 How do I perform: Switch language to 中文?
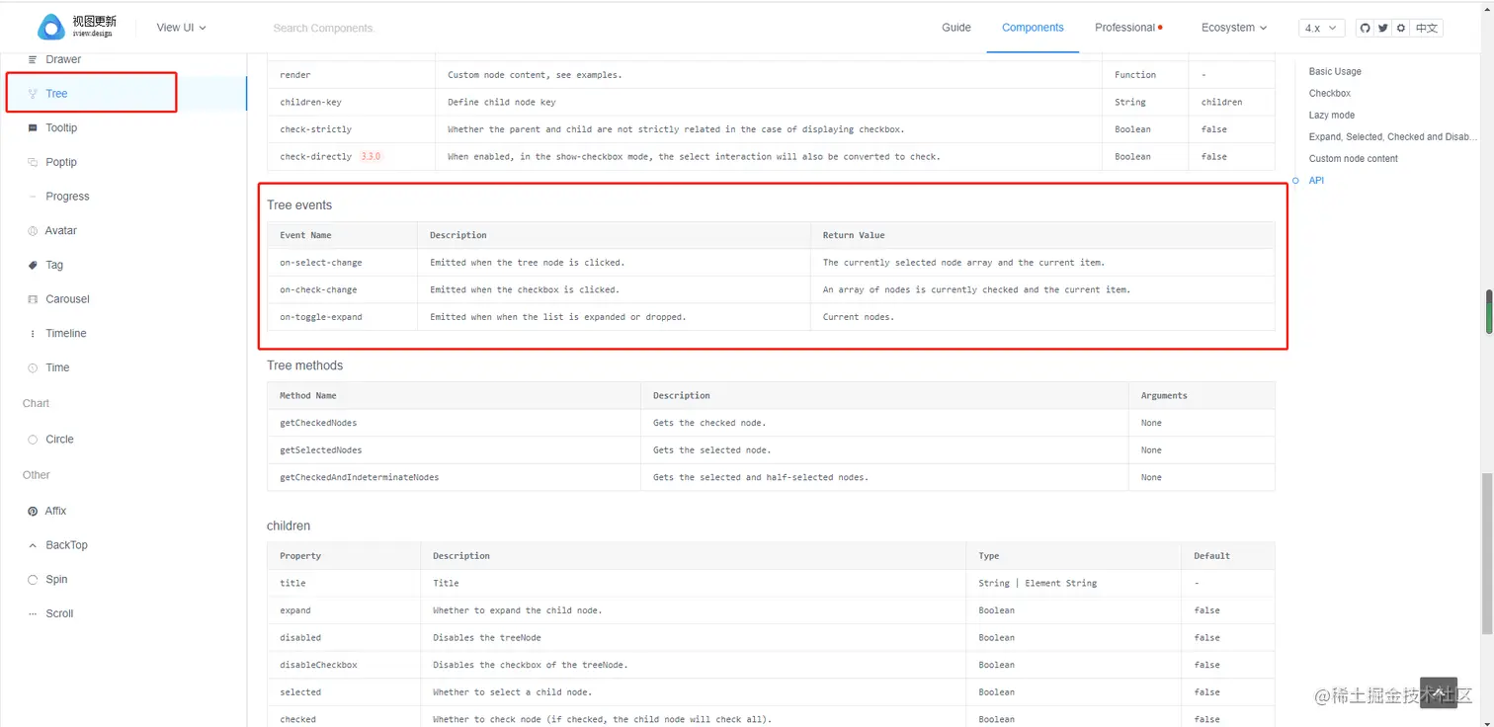click(1427, 28)
